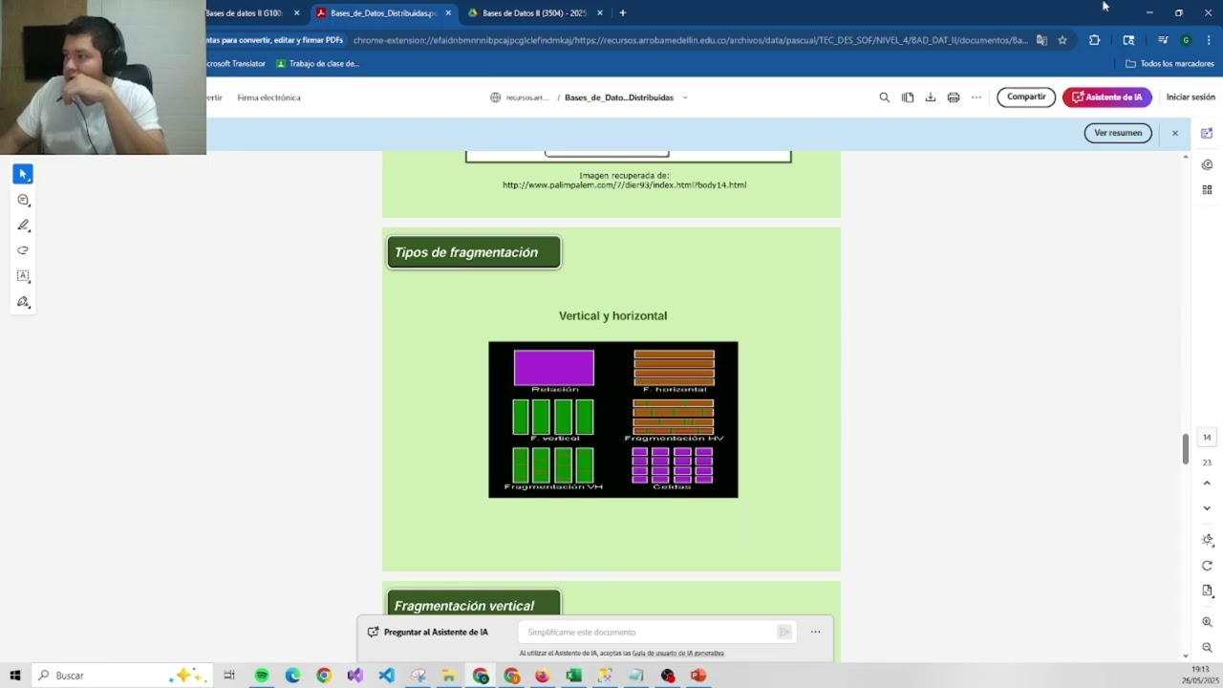Download the PDF document
Image resolution: width=1223 pixels, height=688 pixels.
(931, 97)
